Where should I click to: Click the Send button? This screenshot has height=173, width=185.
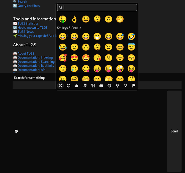coord(174,131)
